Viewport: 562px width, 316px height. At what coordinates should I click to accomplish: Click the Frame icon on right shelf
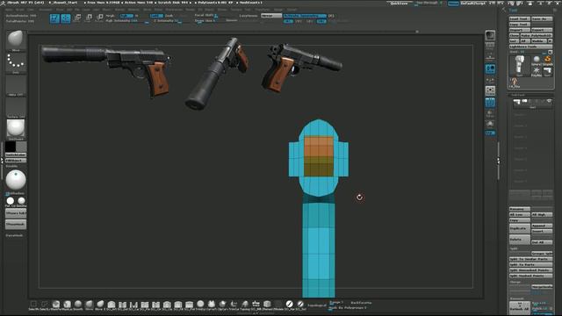coord(490,90)
